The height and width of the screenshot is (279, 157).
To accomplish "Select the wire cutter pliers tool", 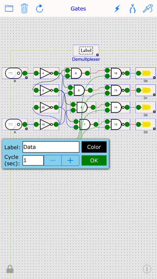I will coord(133,8).
